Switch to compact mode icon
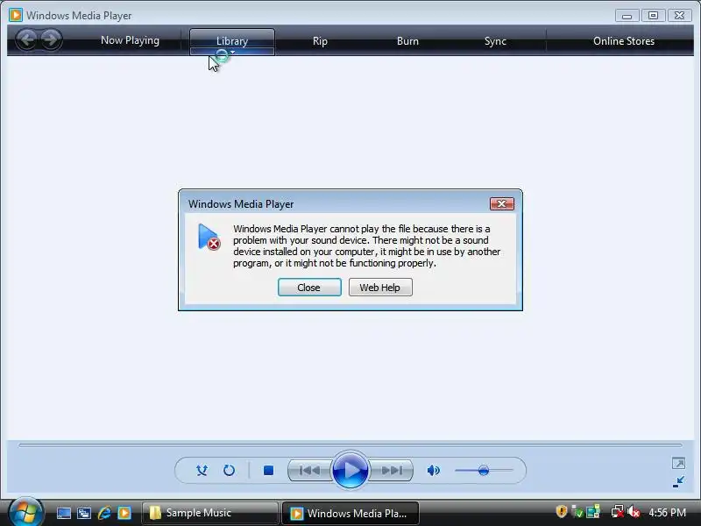Screen dimensions: 701x526 coord(678,481)
